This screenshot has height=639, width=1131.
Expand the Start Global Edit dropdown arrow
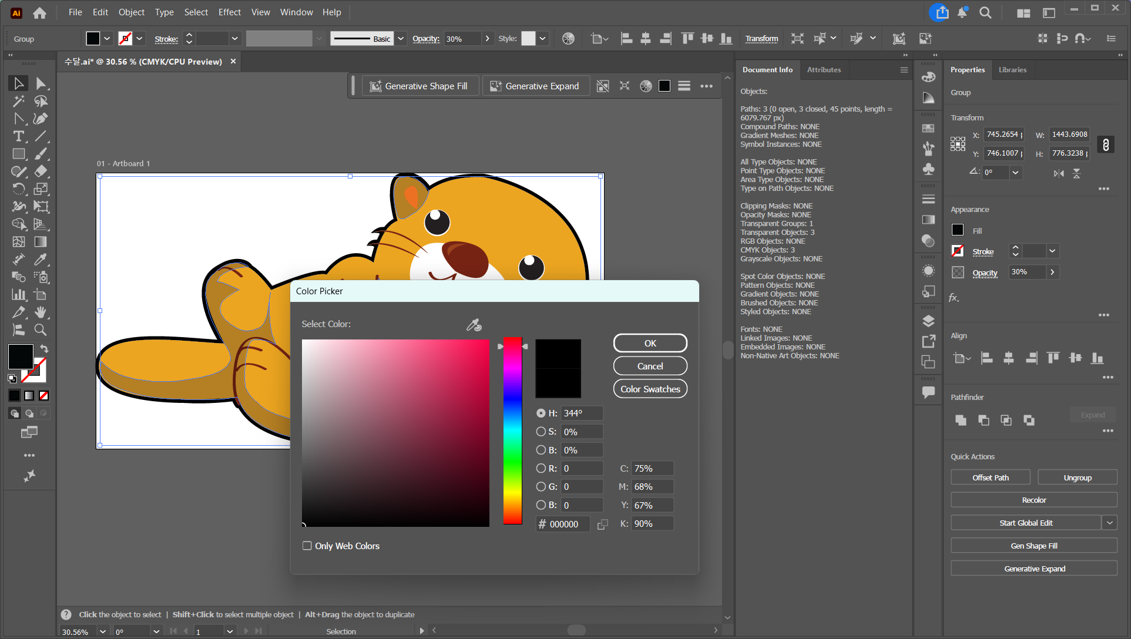pyautogui.click(x=1109, y=523)
